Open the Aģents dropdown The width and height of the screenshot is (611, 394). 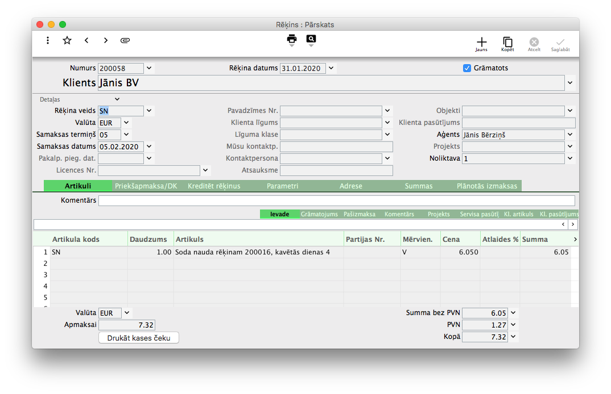[570, 135]
